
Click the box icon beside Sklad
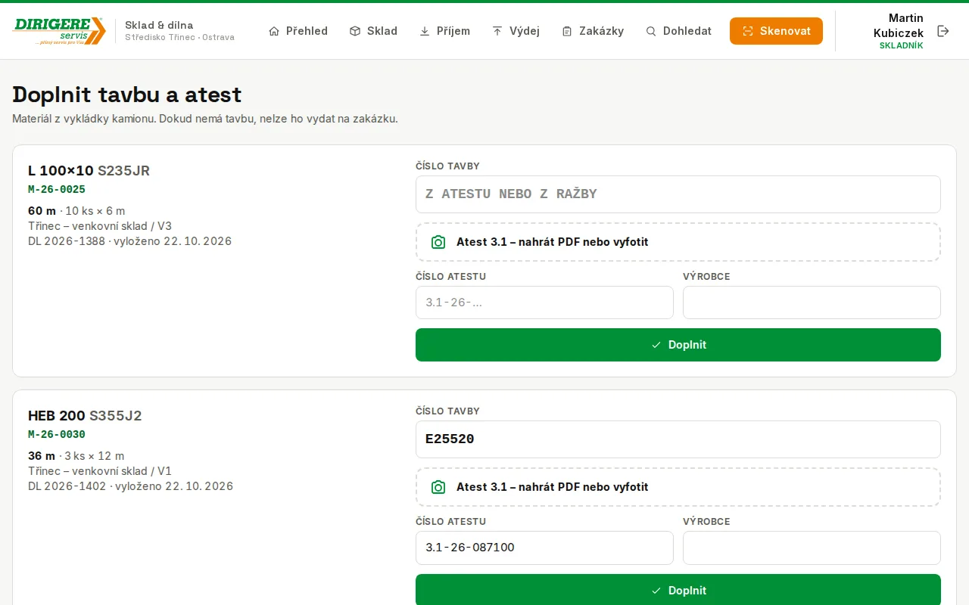pos(355,31)
